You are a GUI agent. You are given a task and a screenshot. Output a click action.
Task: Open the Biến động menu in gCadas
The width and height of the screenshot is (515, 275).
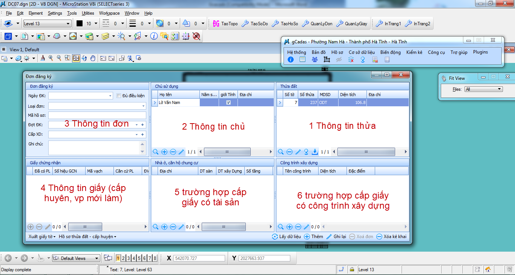[x=390, y=52]
